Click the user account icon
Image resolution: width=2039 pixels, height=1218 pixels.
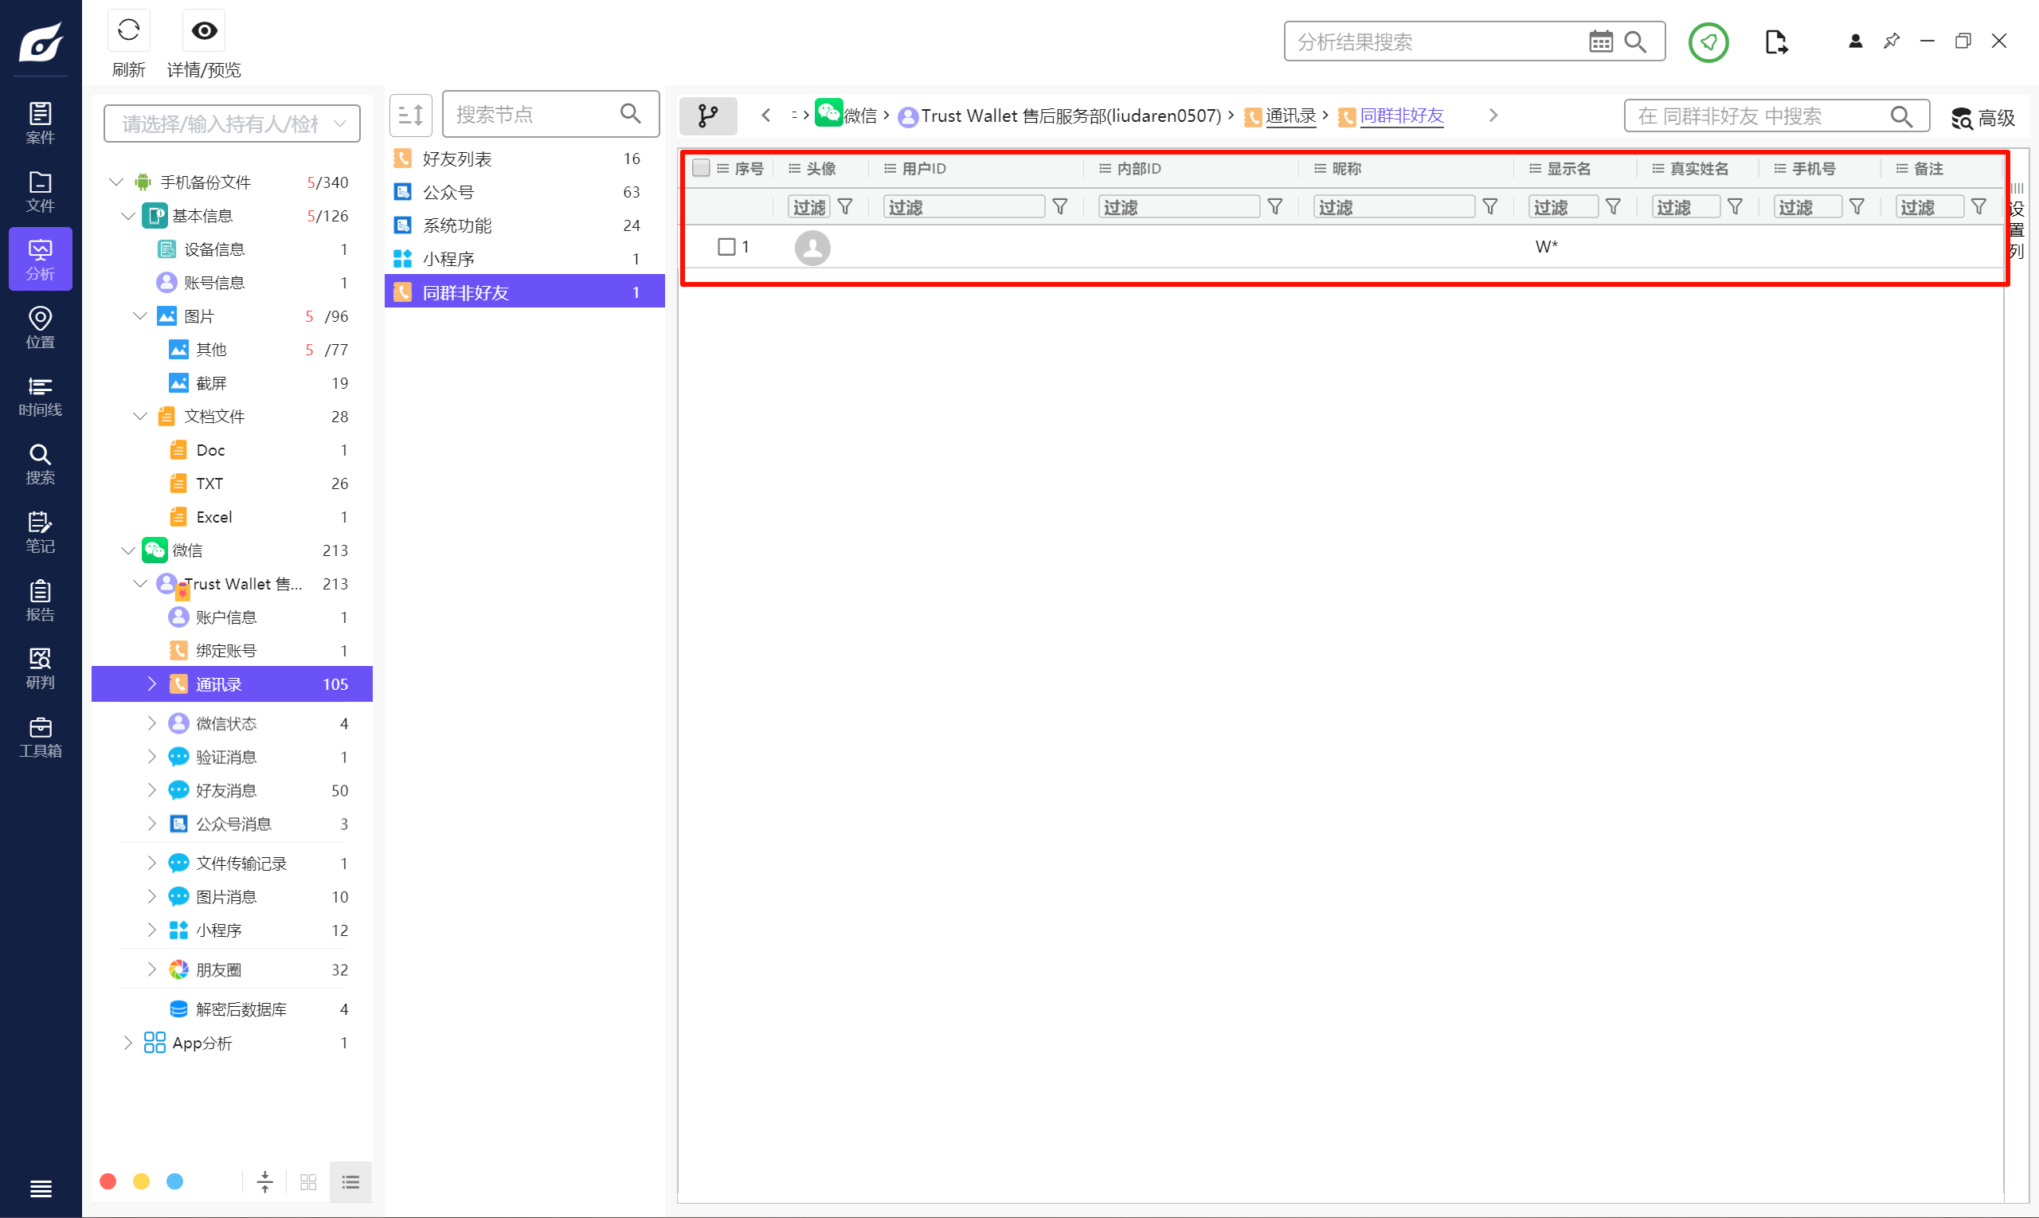click(1854, 41)
